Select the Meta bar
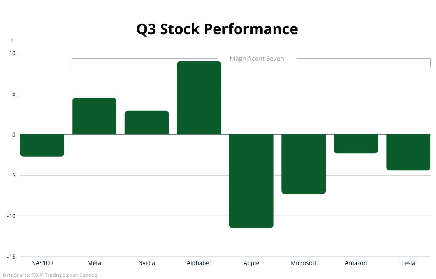436x279 pixels. tap(94, 116)
